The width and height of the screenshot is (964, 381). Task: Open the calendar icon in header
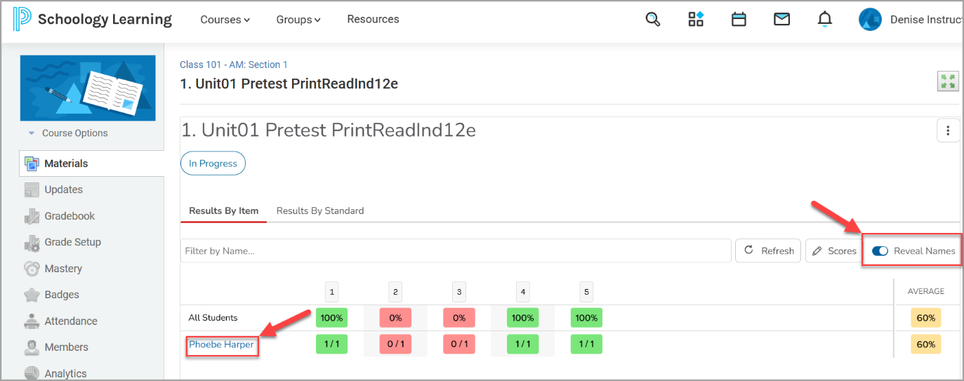click(x=739, y=20)
